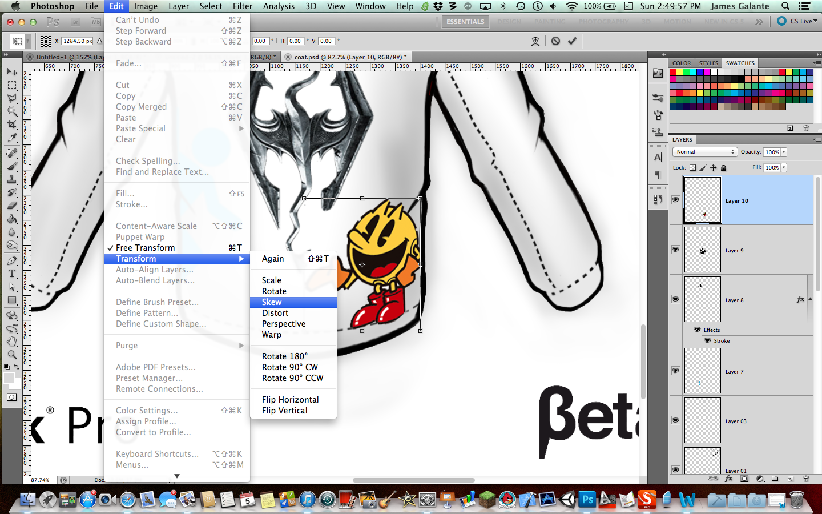This screenshot has width=822, height=514.
Task: Pick the cyan swatch in top row
Action: point(694,73)
